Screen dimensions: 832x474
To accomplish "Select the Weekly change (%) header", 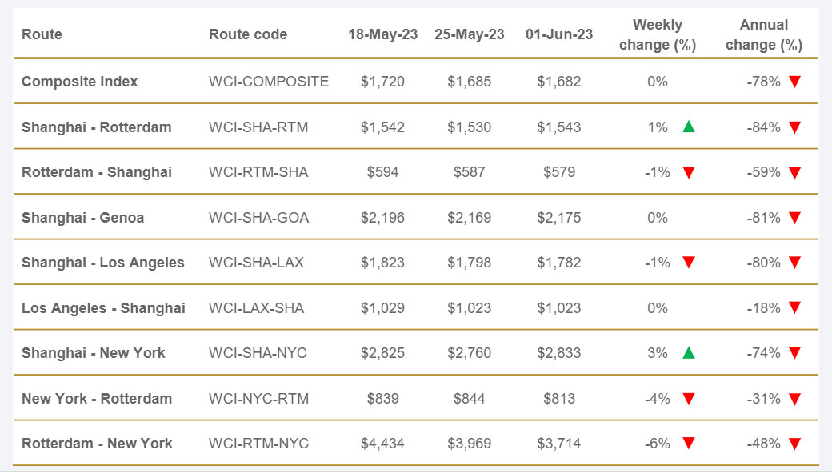I will 658,35.
